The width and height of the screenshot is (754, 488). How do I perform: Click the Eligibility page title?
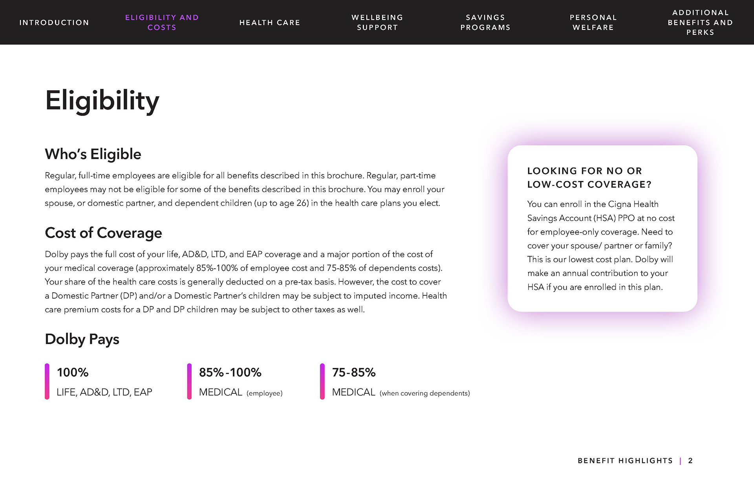click(x=102, y=101)
